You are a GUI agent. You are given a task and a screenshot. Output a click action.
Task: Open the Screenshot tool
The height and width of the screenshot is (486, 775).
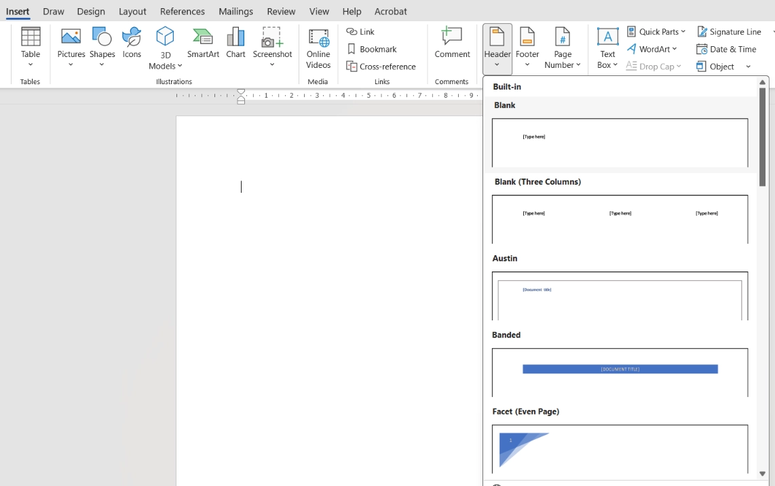(272, 48)
